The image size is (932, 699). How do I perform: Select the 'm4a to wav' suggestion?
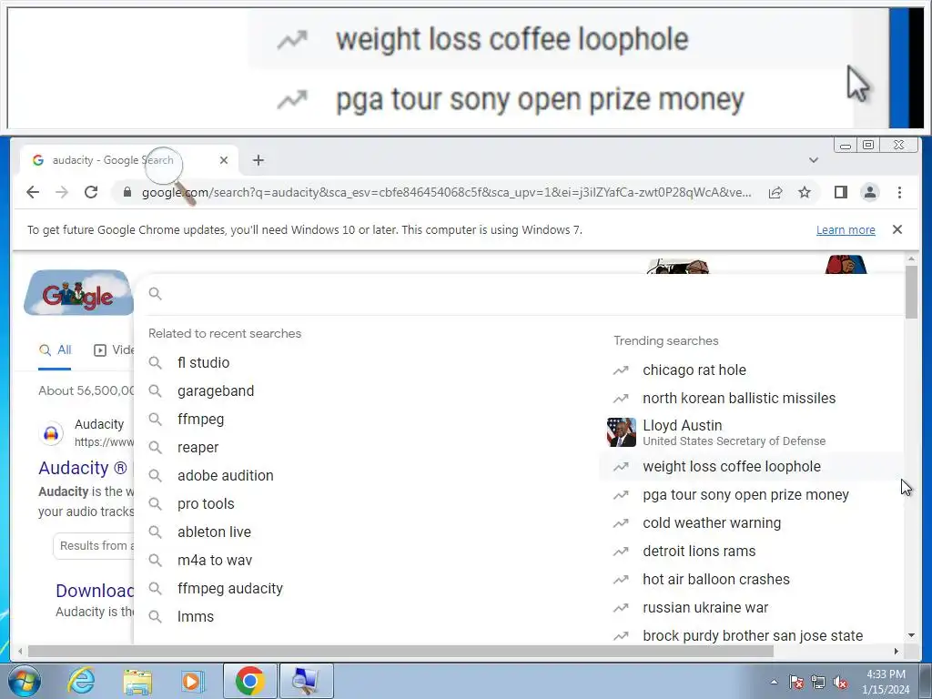215,561
